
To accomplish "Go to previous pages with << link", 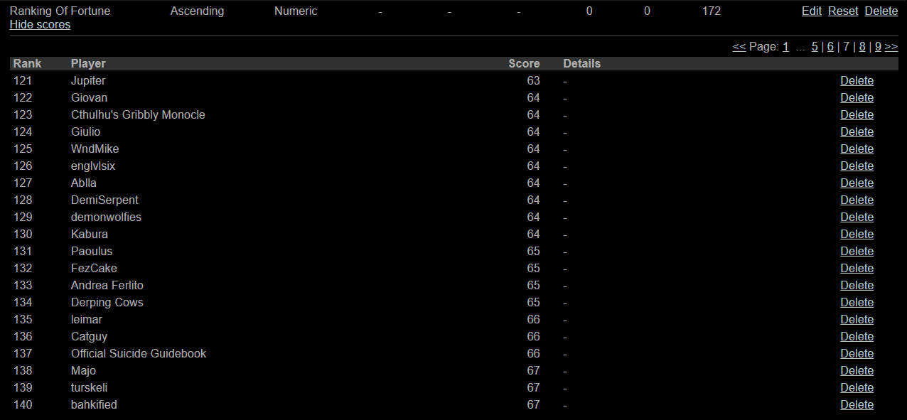I will click(x=739, y=47).
